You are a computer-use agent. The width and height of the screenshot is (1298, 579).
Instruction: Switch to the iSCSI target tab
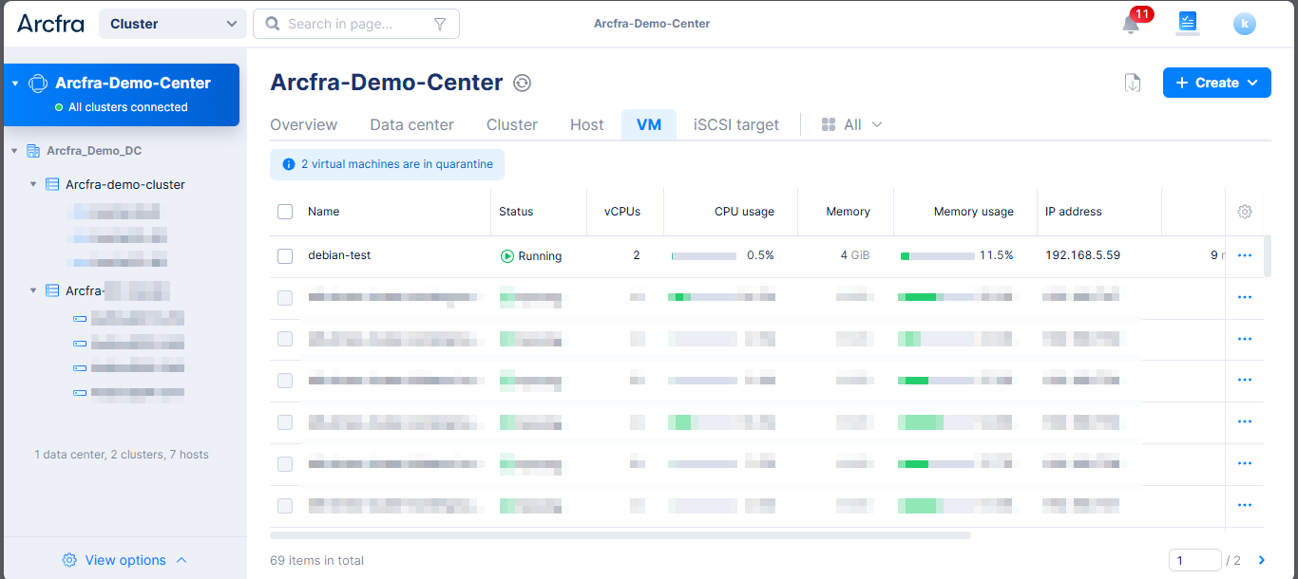coord(735,125)
